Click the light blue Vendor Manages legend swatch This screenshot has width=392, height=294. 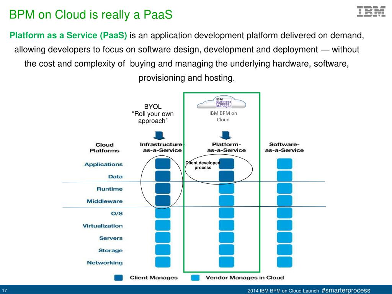[195, 278]
